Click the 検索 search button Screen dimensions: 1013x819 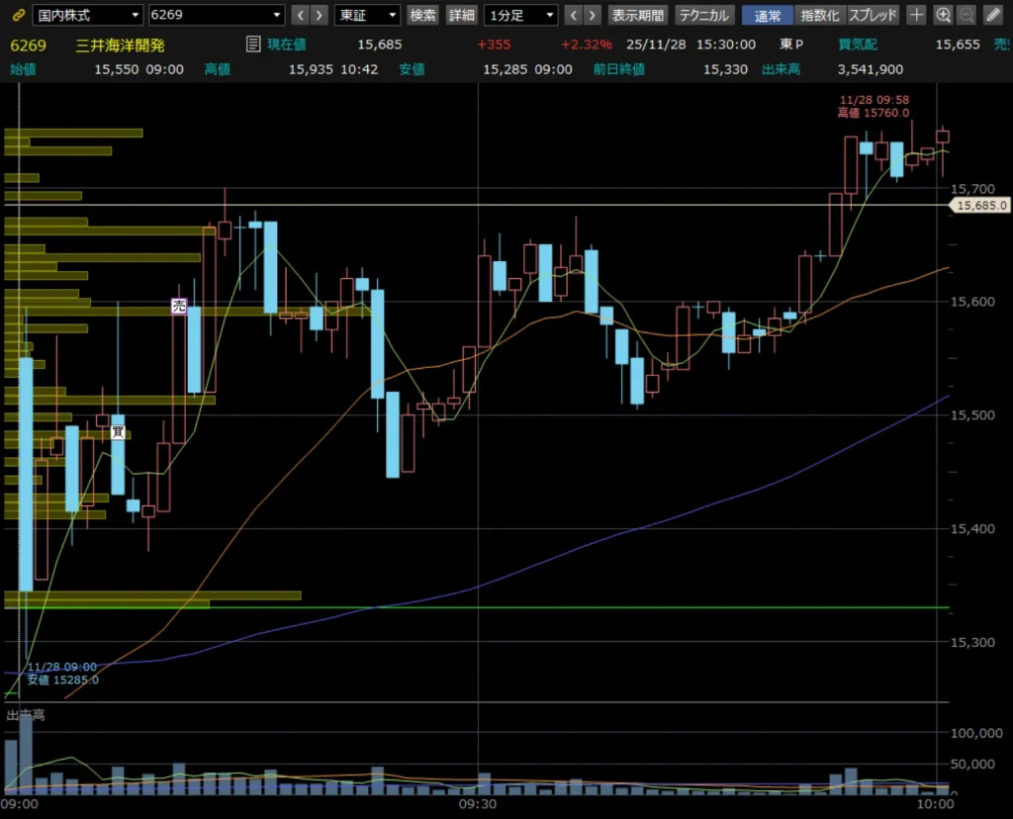(423, 15)
